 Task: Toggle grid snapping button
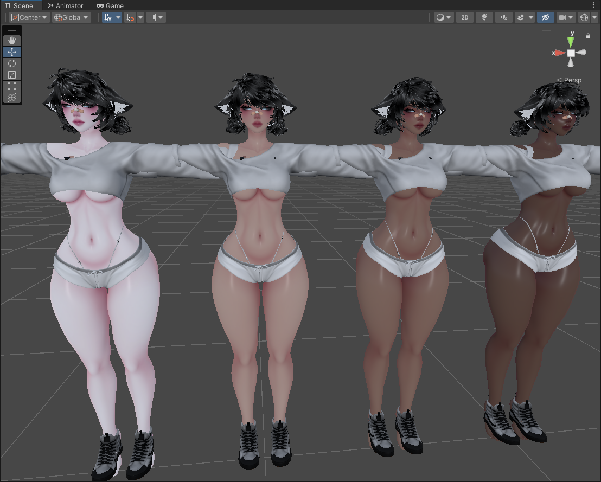point(130,17)
